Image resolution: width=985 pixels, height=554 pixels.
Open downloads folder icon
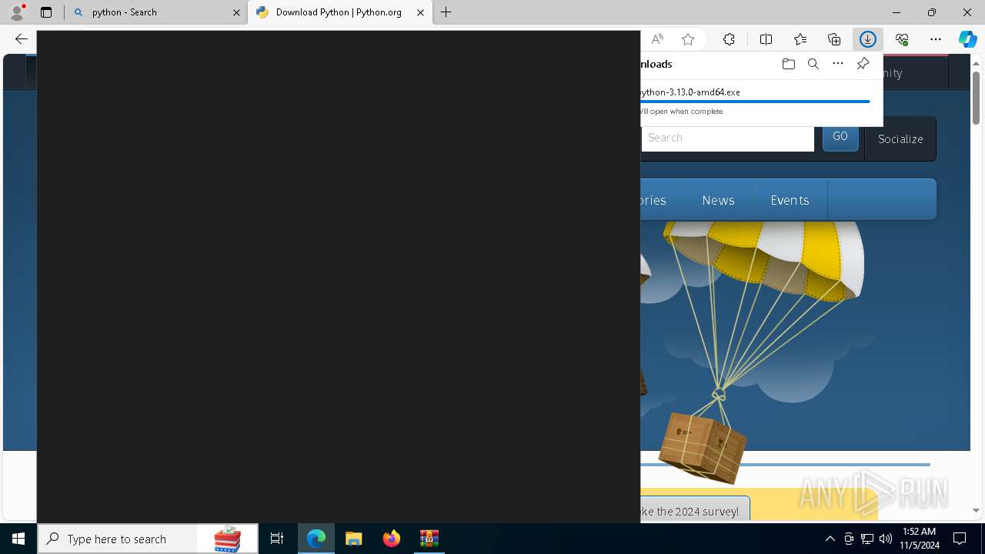coord(788,64)
